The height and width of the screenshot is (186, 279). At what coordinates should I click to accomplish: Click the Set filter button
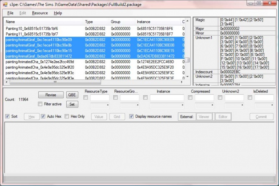pos(72,104)
